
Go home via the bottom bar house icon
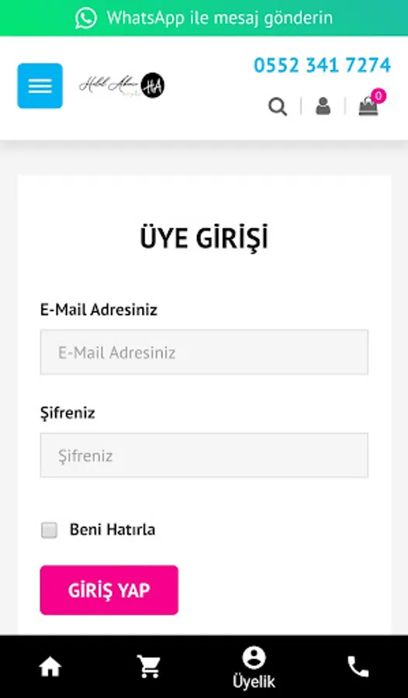(50, 667)
